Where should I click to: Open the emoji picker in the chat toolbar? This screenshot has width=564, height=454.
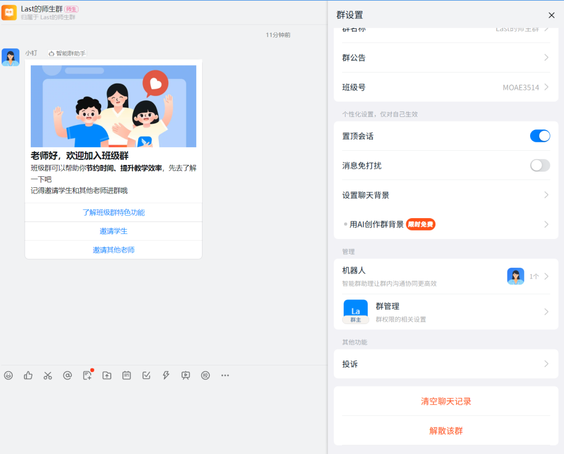[8, 375]
